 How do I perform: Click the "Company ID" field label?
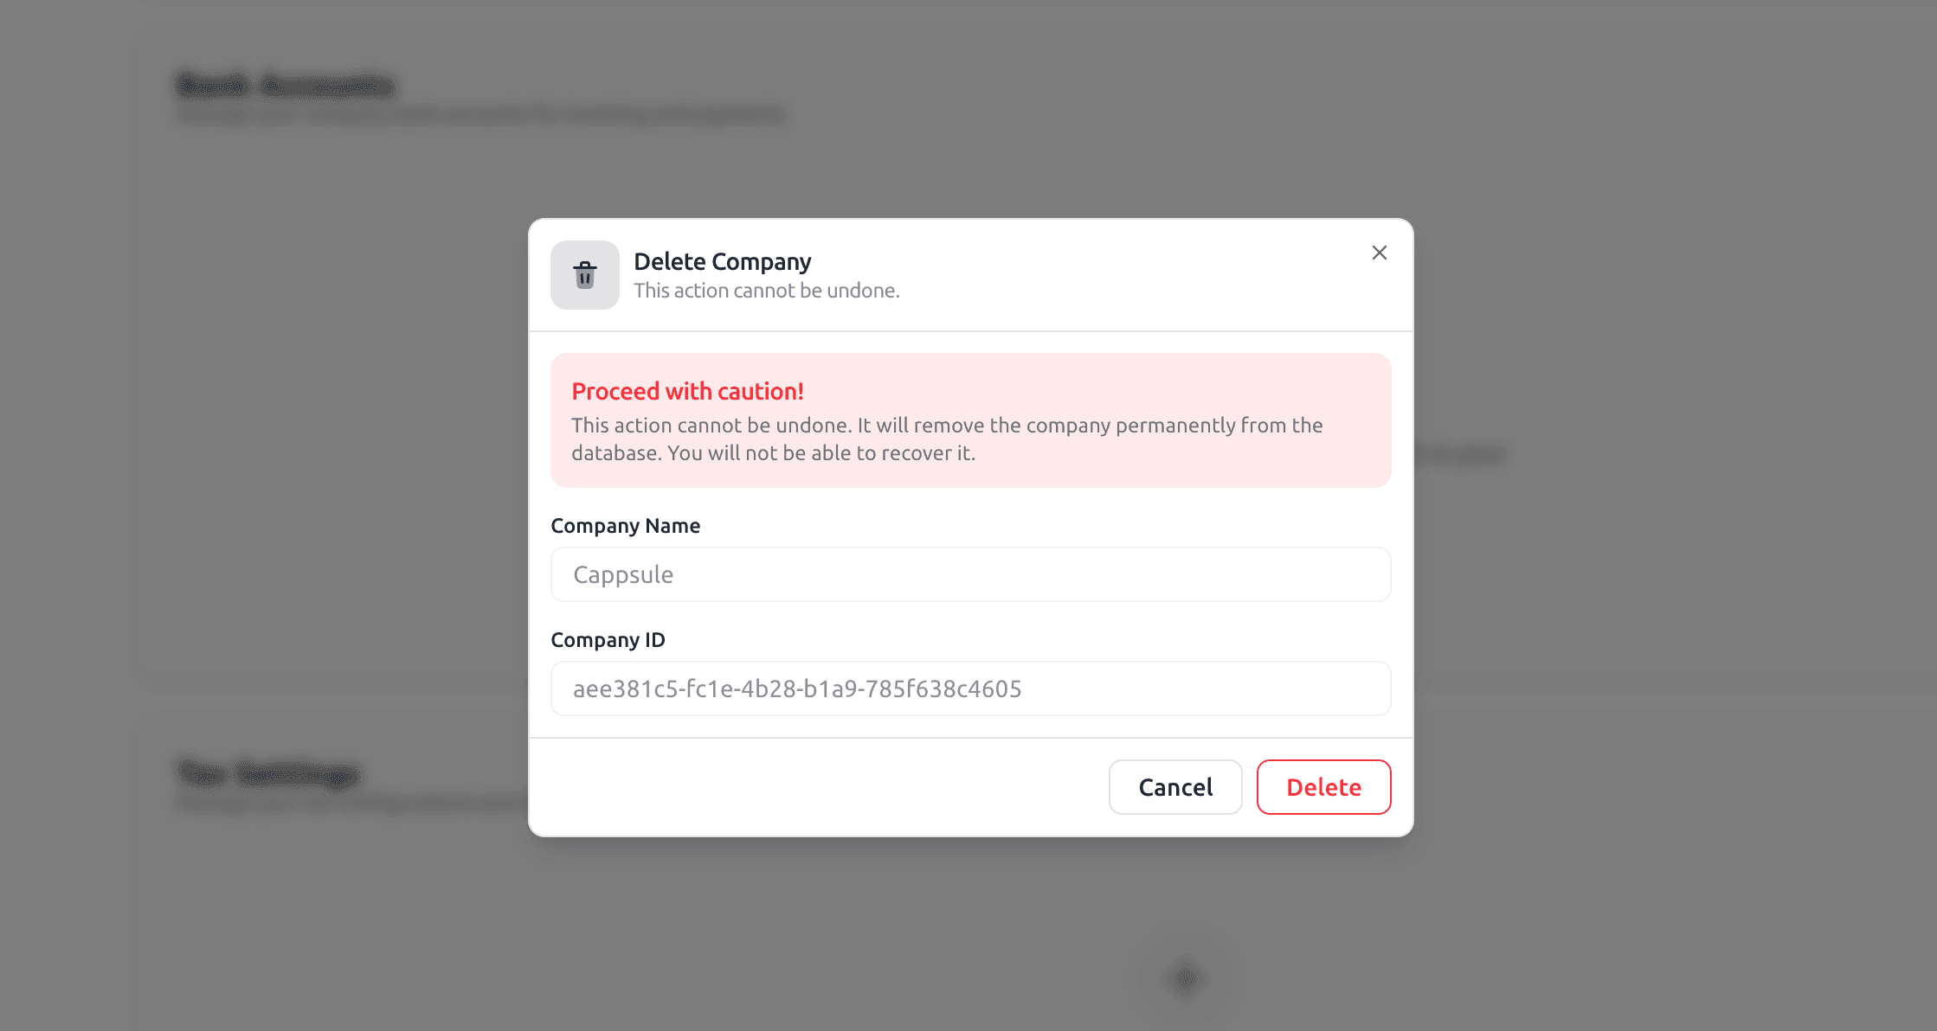[608, 640]
